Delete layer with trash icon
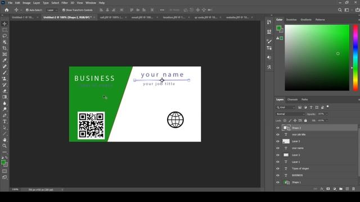The image size is (360, 202). (x=353, y=189)
